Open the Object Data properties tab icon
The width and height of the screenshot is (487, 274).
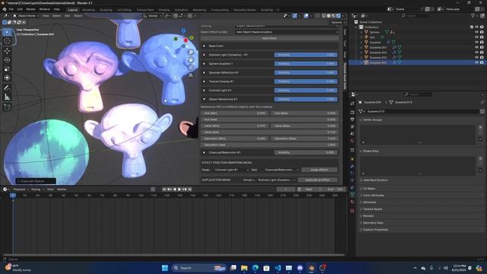[x=352, y=195]
